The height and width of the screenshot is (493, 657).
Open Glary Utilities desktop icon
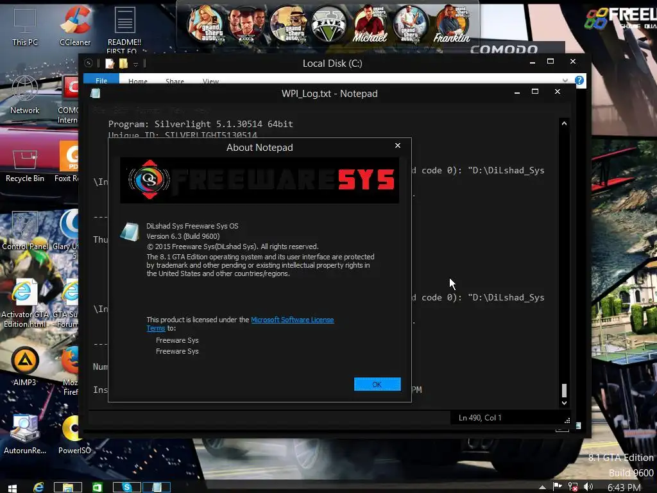point(66,234)
